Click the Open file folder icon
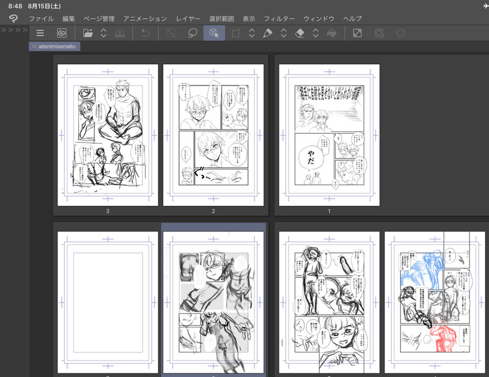 click(88, 33)
